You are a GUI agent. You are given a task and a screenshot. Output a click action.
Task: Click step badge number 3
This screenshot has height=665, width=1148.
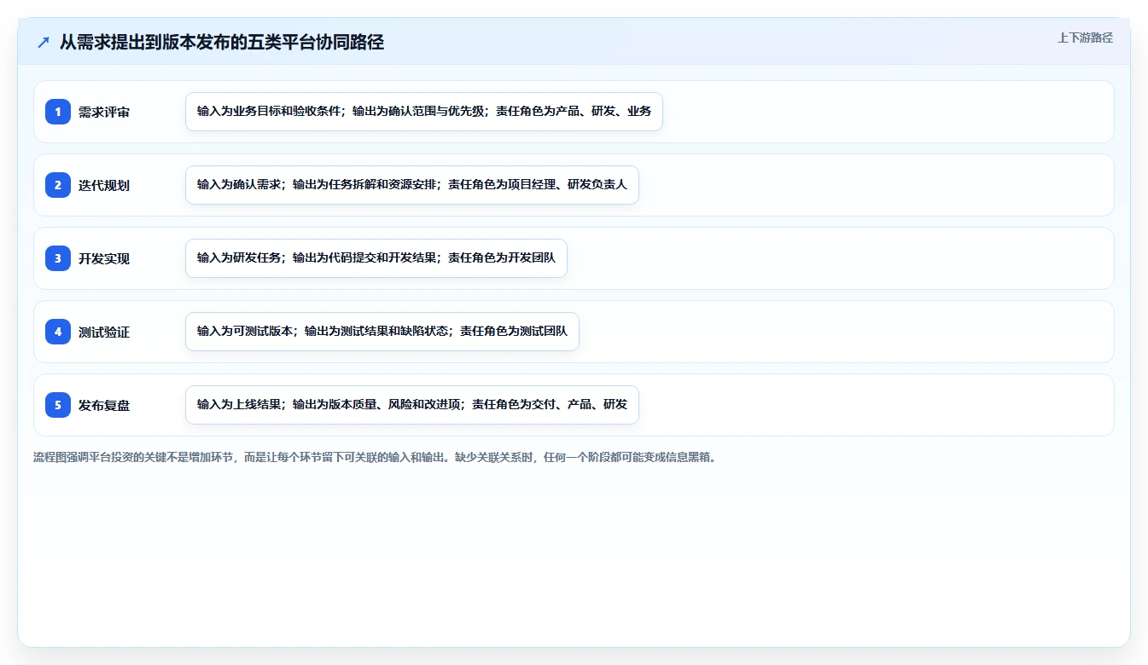pos(58,258)
